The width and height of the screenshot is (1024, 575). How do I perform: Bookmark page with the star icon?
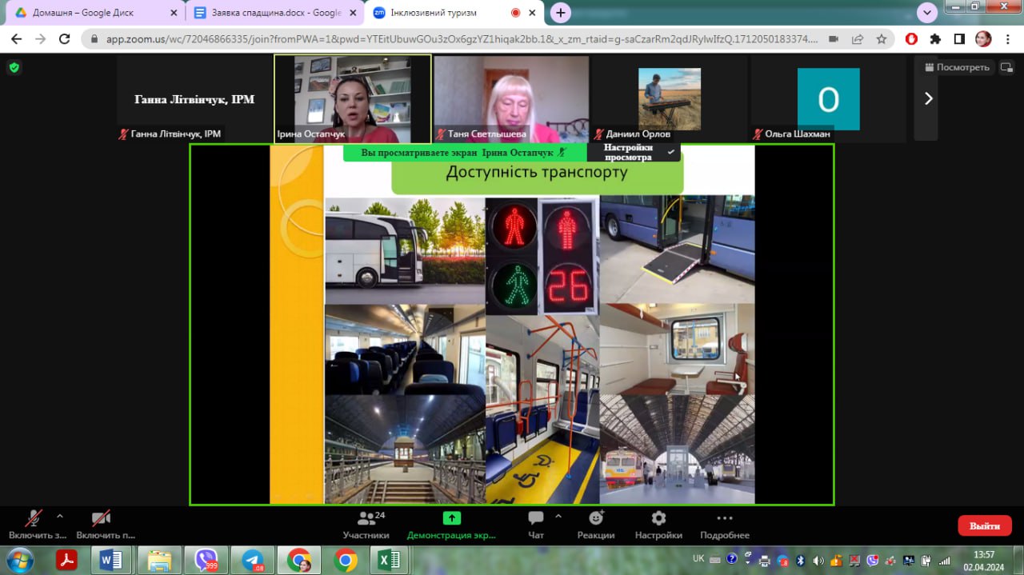(x=882, y=38)
